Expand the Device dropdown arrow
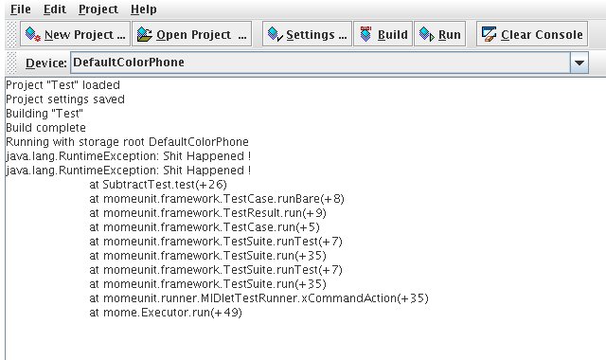The image size is (606, 360). pos(579,63)
